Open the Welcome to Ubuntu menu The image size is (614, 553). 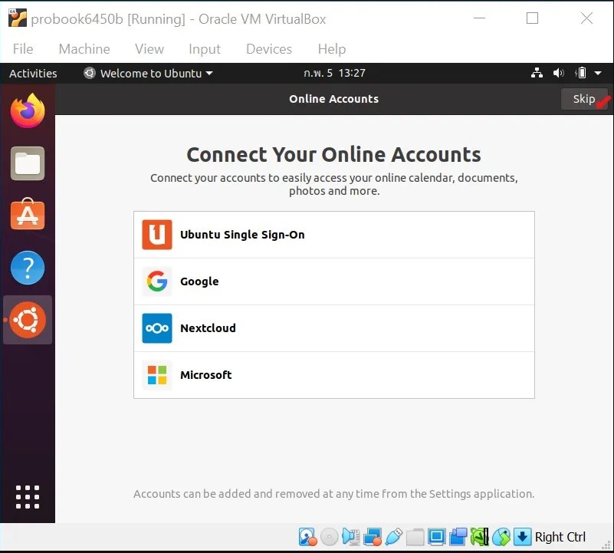147,73
